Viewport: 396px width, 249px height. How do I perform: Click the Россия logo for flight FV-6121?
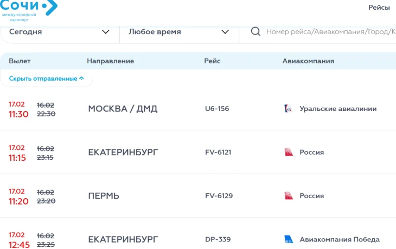point(289,152)
